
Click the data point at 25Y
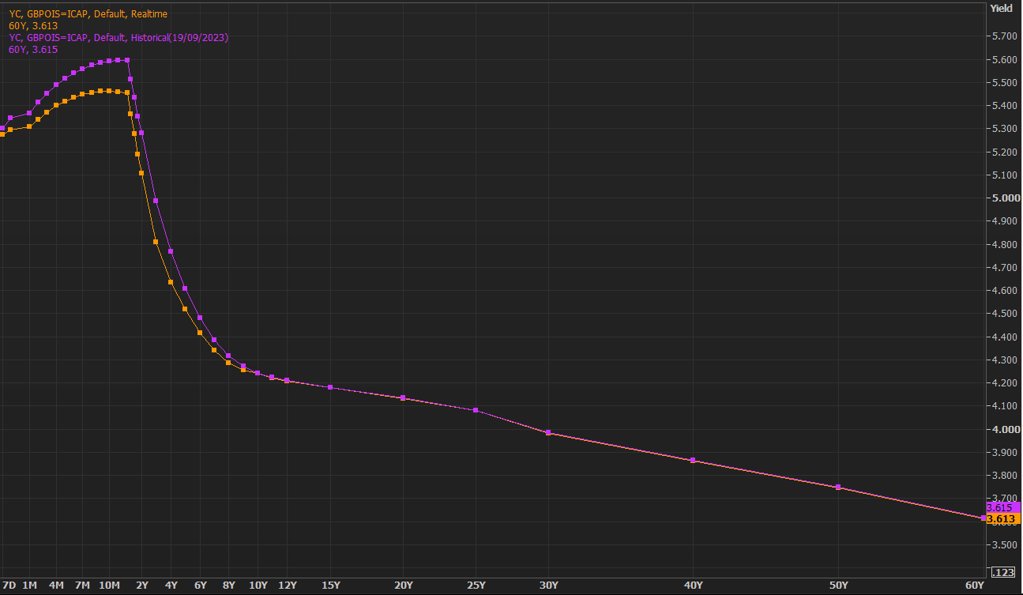476,410
